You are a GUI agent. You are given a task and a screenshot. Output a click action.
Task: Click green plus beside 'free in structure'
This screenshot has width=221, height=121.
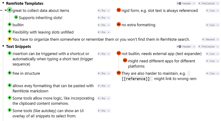(x=9, y=73)
